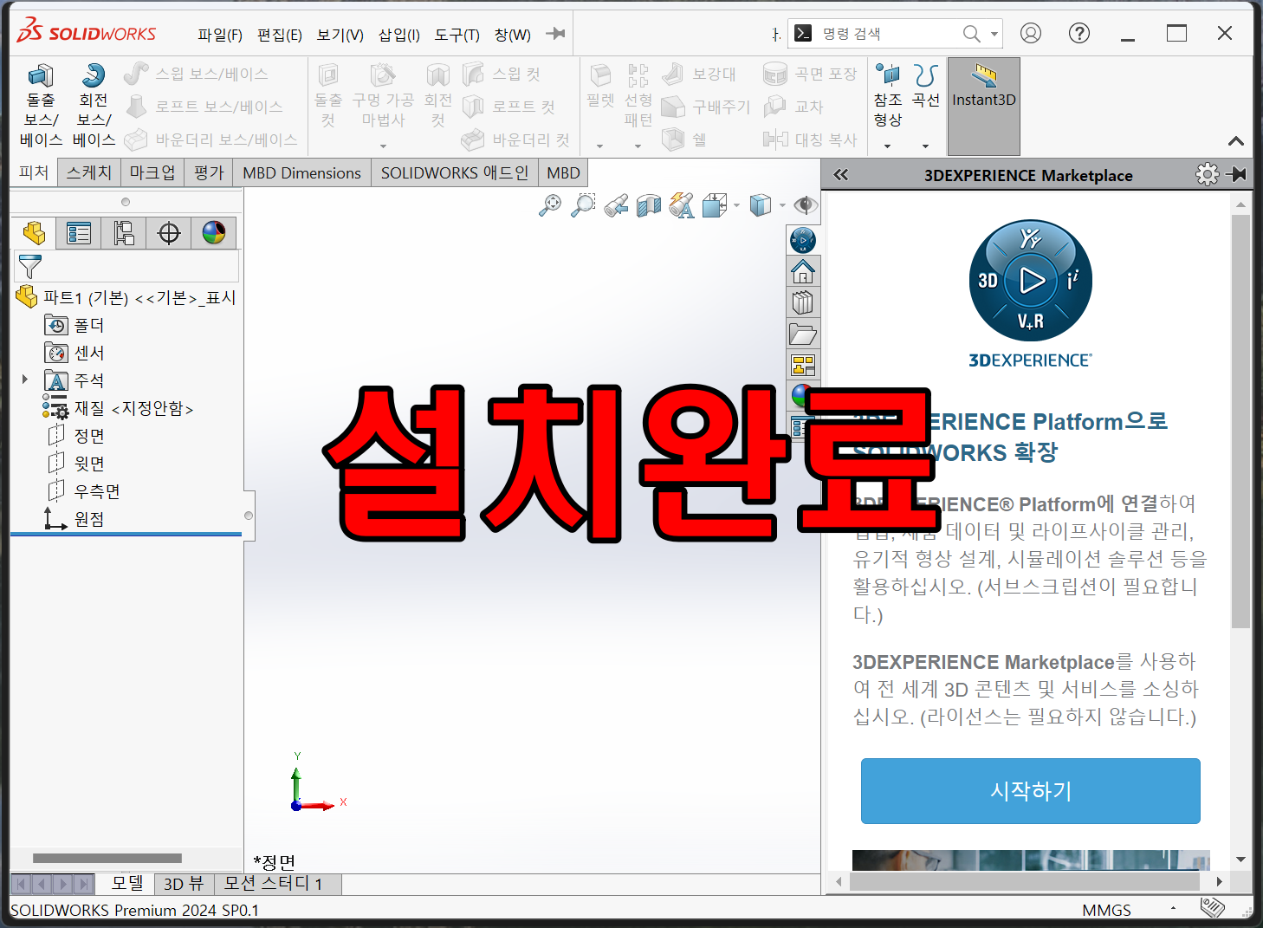Select 원점 (Origin) in feature tree

tap(74, 518)
